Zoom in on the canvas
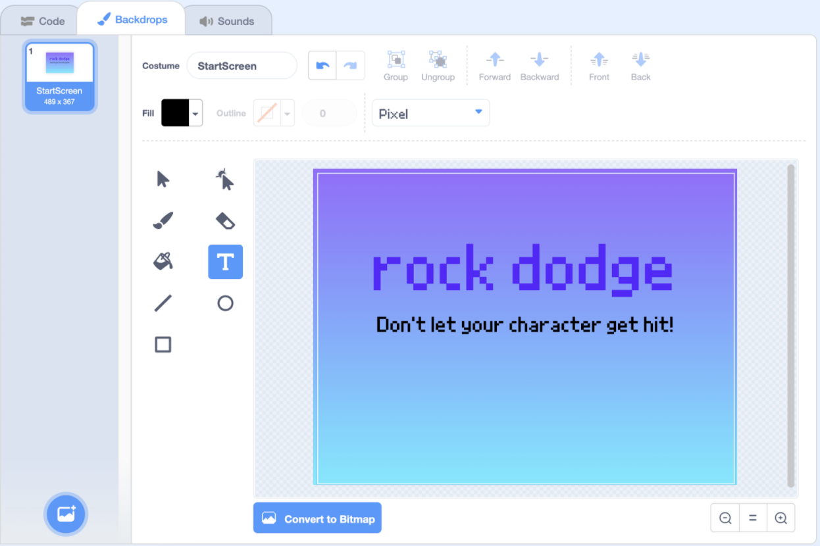The width and height of the screenshot is (820, 546). coord(781,518)
